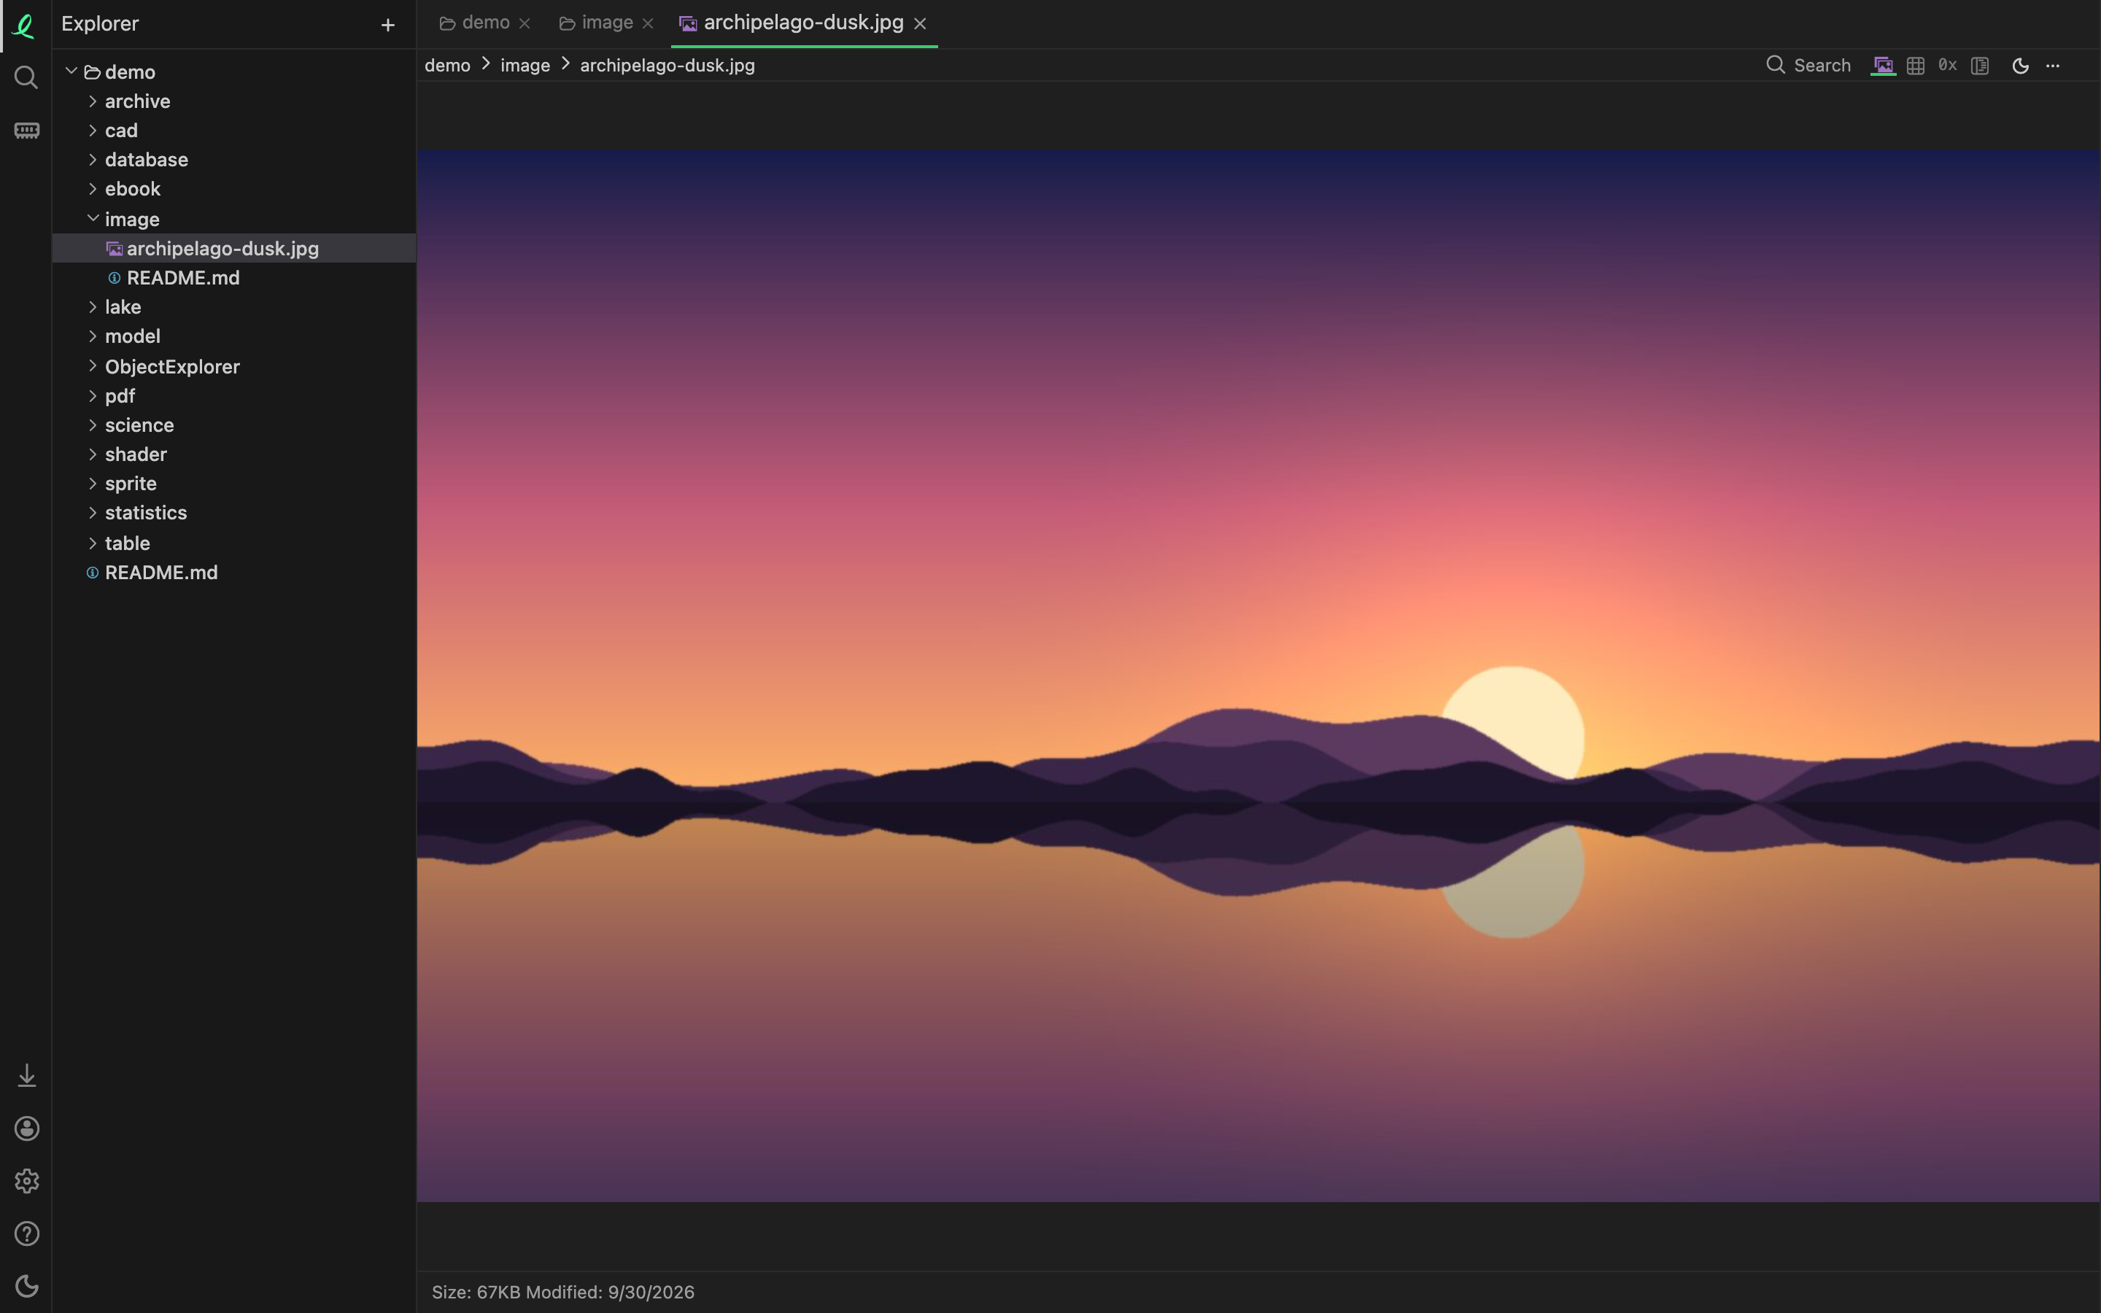Collapse the demo root folder
Screen dimensions: 2101x1313
71,71
